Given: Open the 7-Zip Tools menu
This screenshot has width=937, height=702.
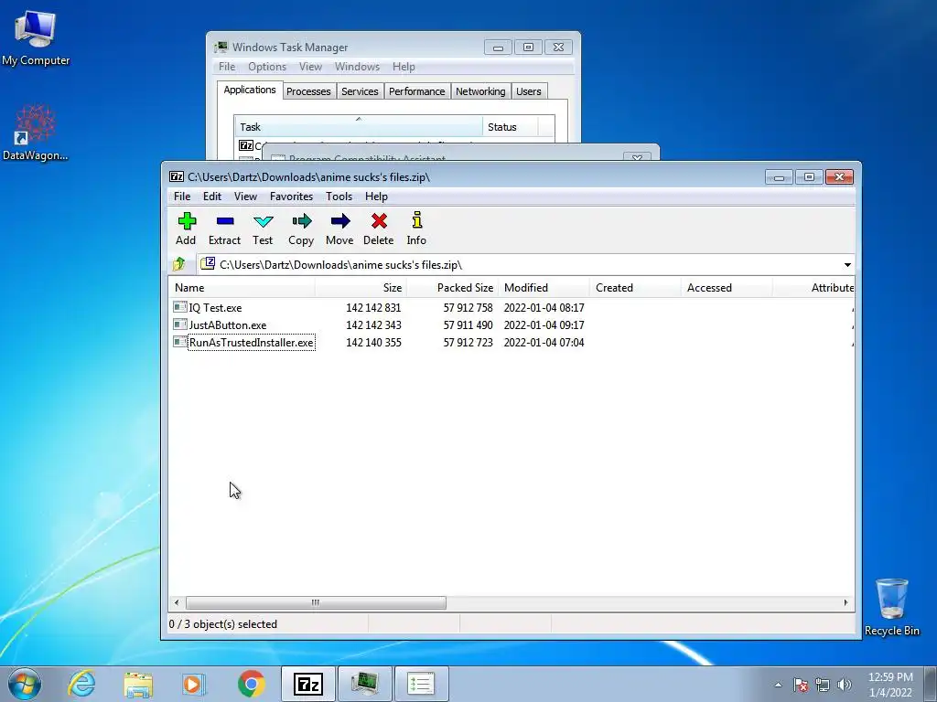Looking at the screenshot, I should coord(339,197).
